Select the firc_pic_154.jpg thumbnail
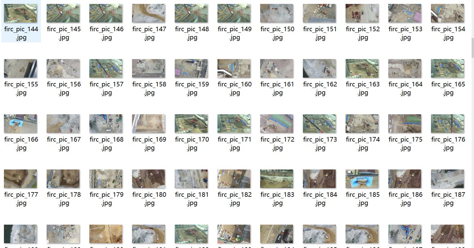Viewport: 474px width, 248px height. click(x=447, y=13)
